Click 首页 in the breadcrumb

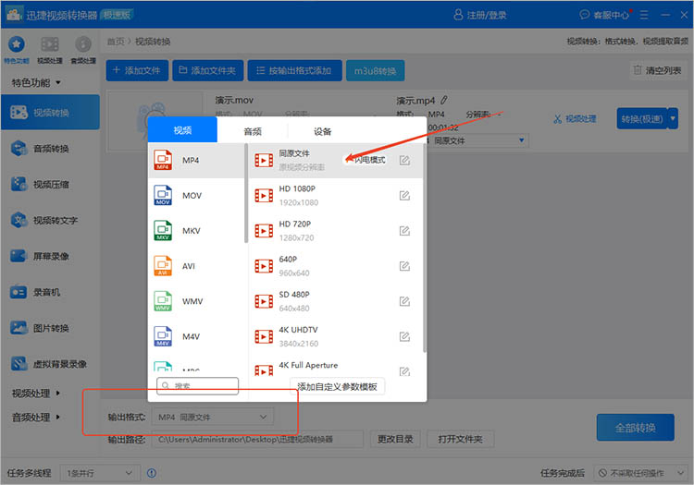pyautogui.click(x=116, y=41)
